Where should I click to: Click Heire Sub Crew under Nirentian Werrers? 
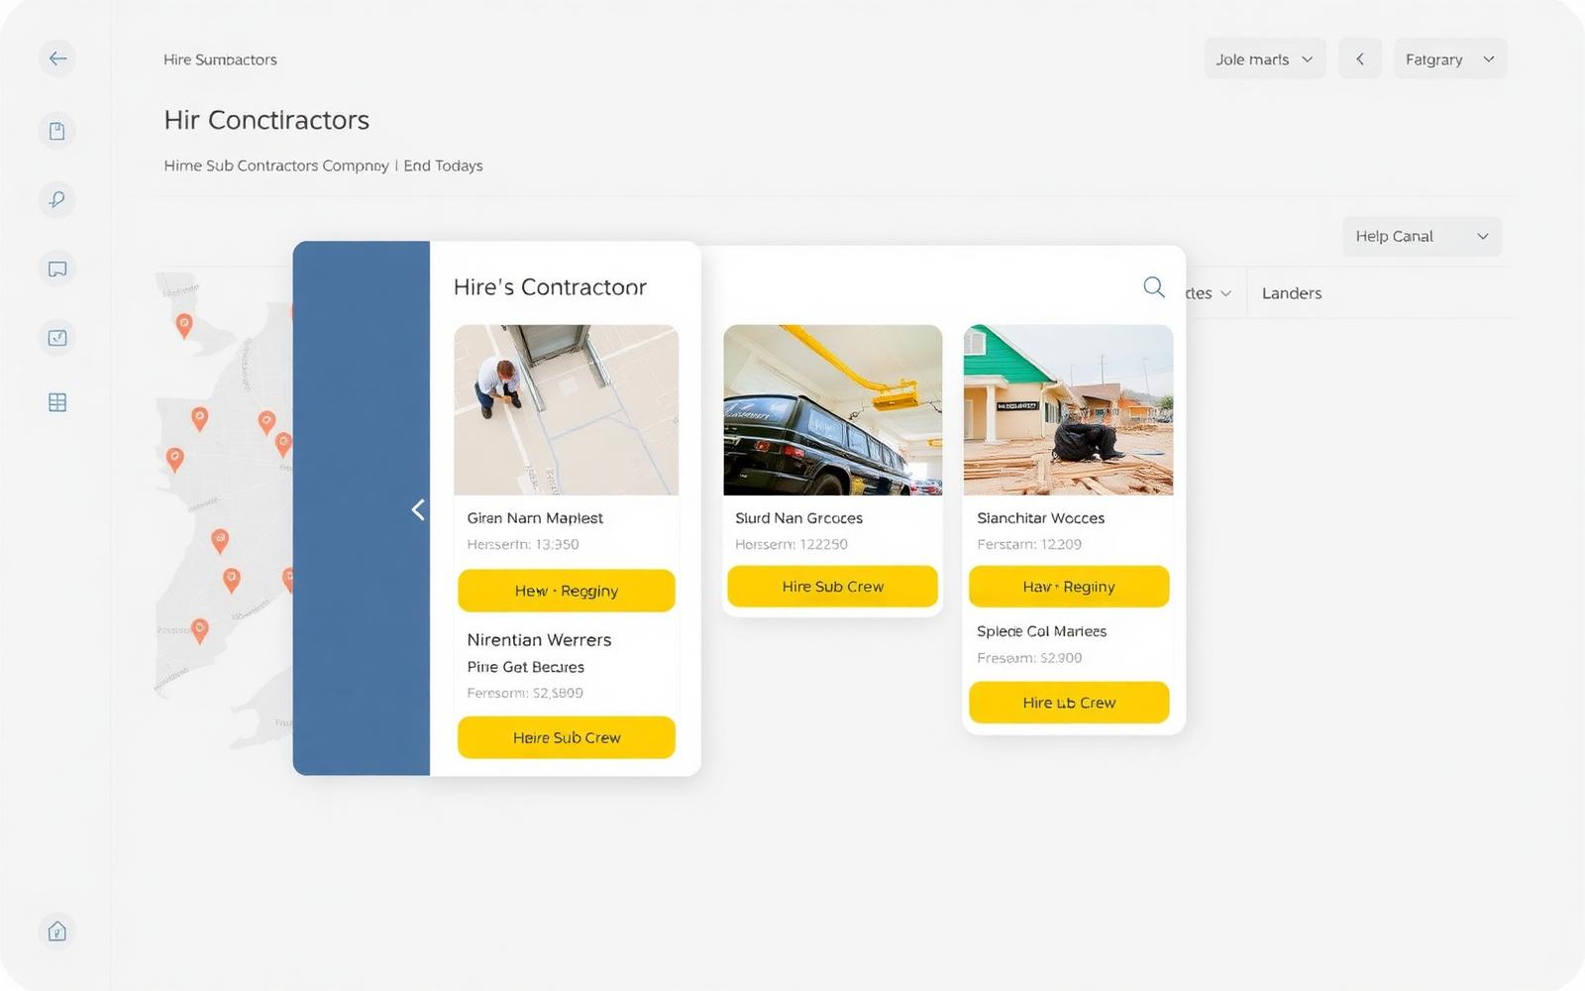(x=567, y=737)
